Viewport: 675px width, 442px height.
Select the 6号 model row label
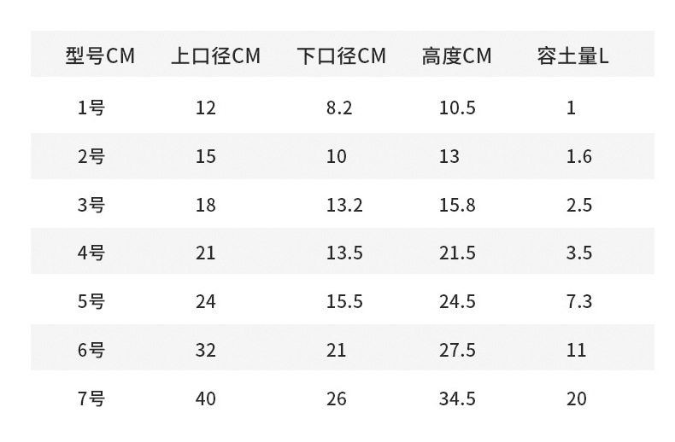(91, 350)
